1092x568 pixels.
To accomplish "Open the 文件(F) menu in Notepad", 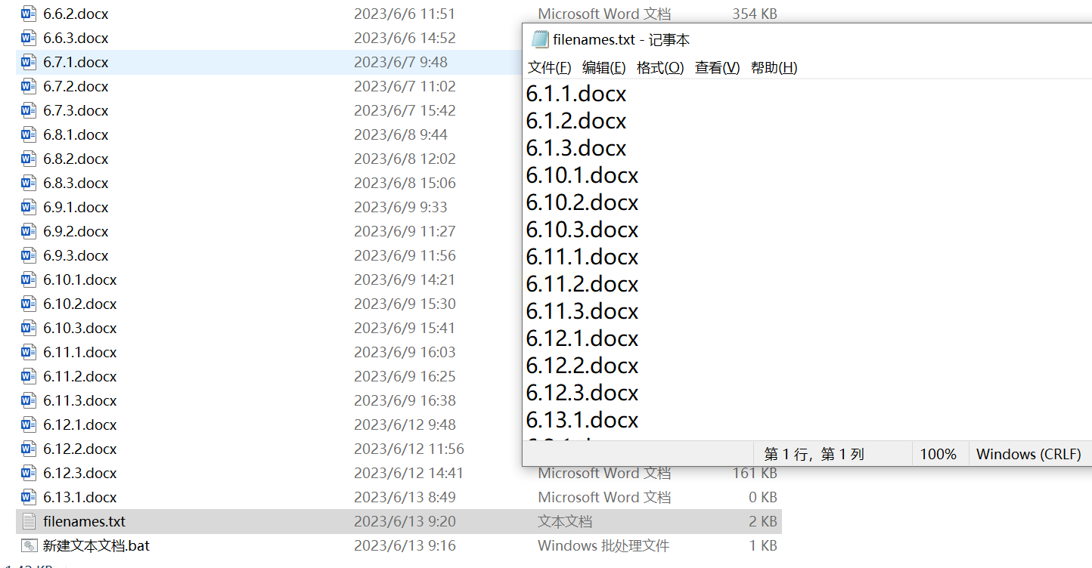I will [549, 67].
